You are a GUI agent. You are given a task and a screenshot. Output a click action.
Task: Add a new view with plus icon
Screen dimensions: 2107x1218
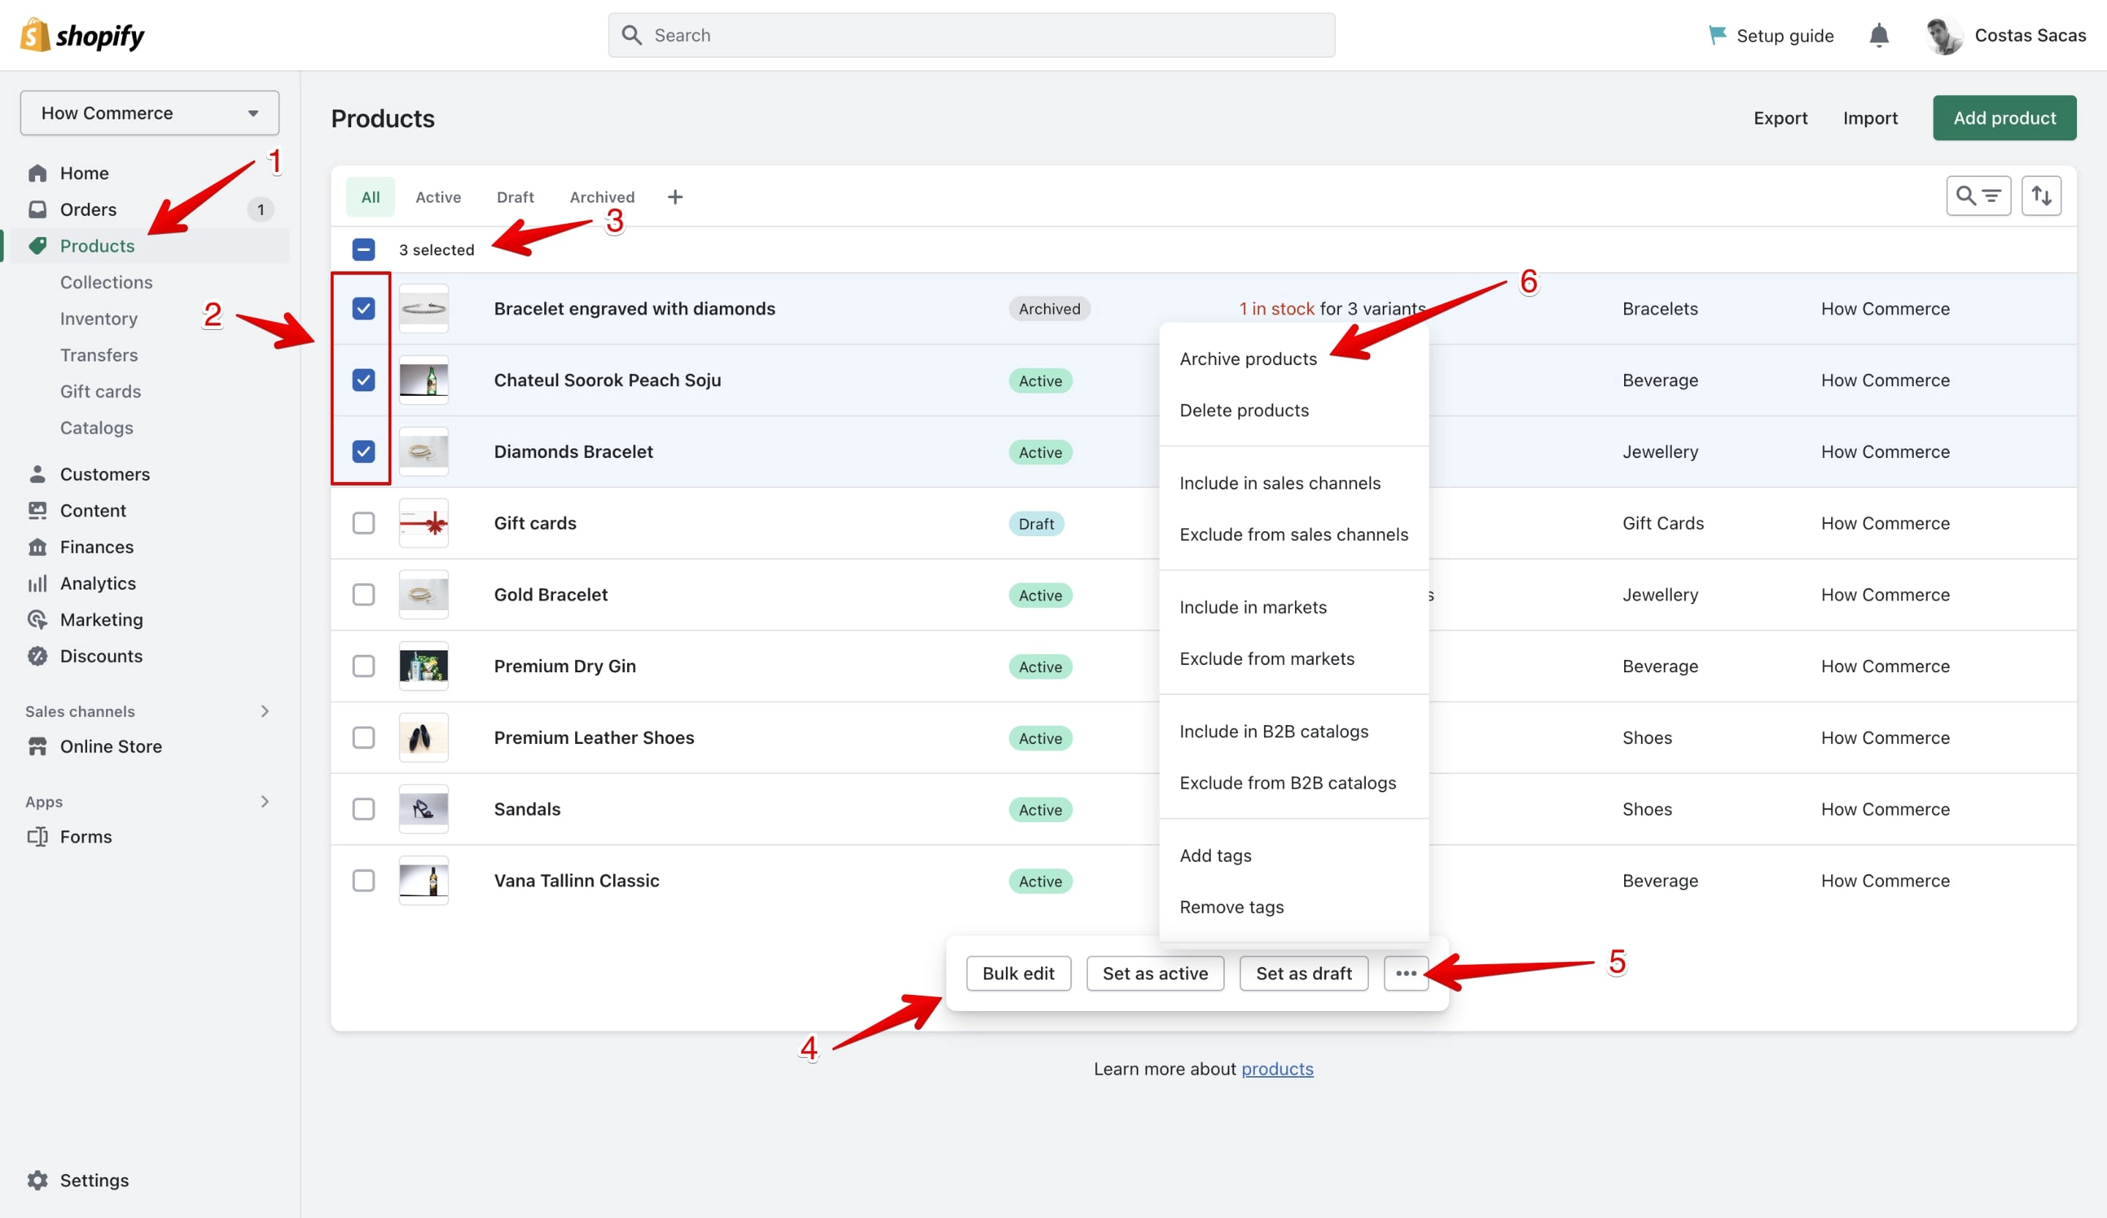point(675,198)
